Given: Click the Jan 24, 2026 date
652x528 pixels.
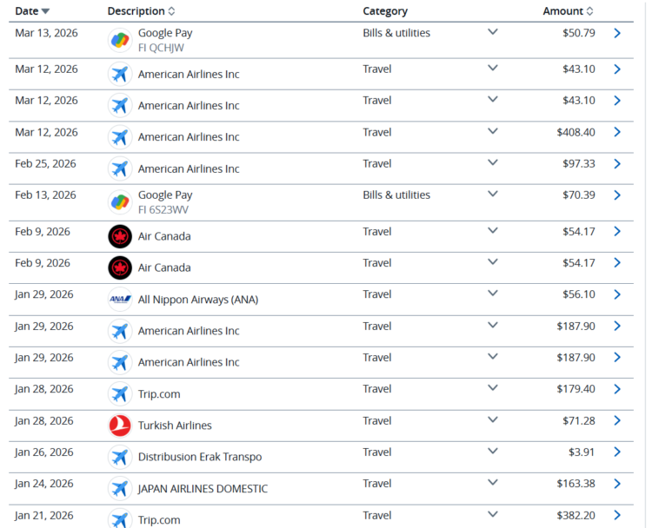Looking at the screenshot, I should [44, 484].
